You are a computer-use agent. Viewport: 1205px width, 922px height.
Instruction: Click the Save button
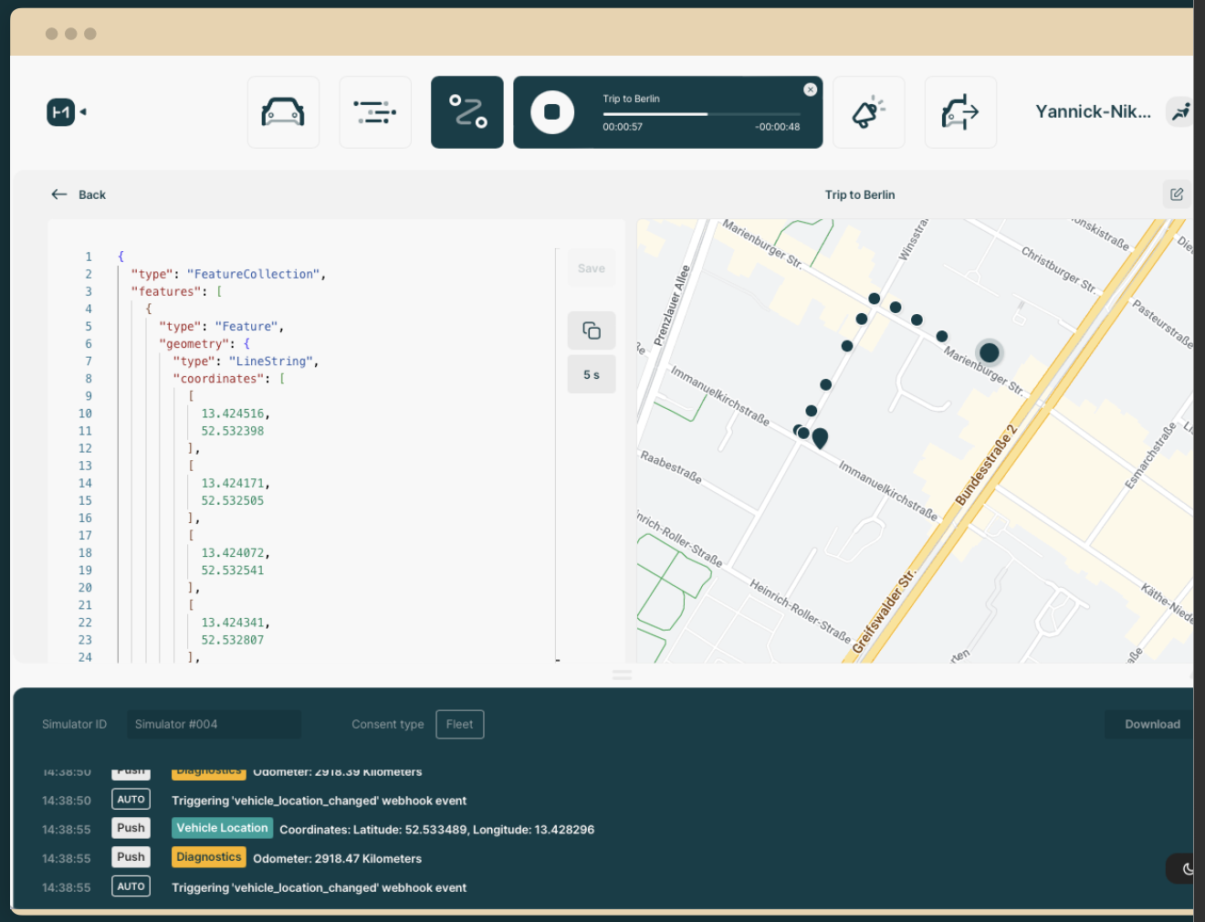point(592,268)
